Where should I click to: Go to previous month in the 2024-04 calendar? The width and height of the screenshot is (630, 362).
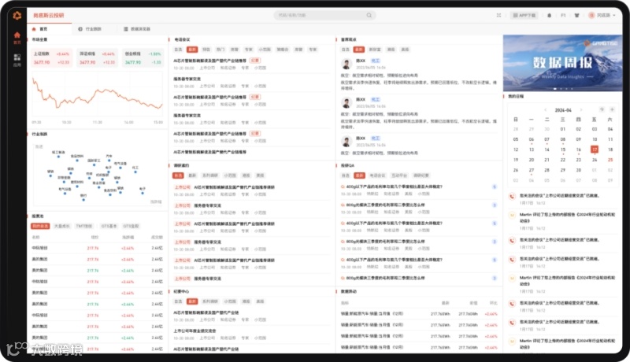click(x=545, y=109)
